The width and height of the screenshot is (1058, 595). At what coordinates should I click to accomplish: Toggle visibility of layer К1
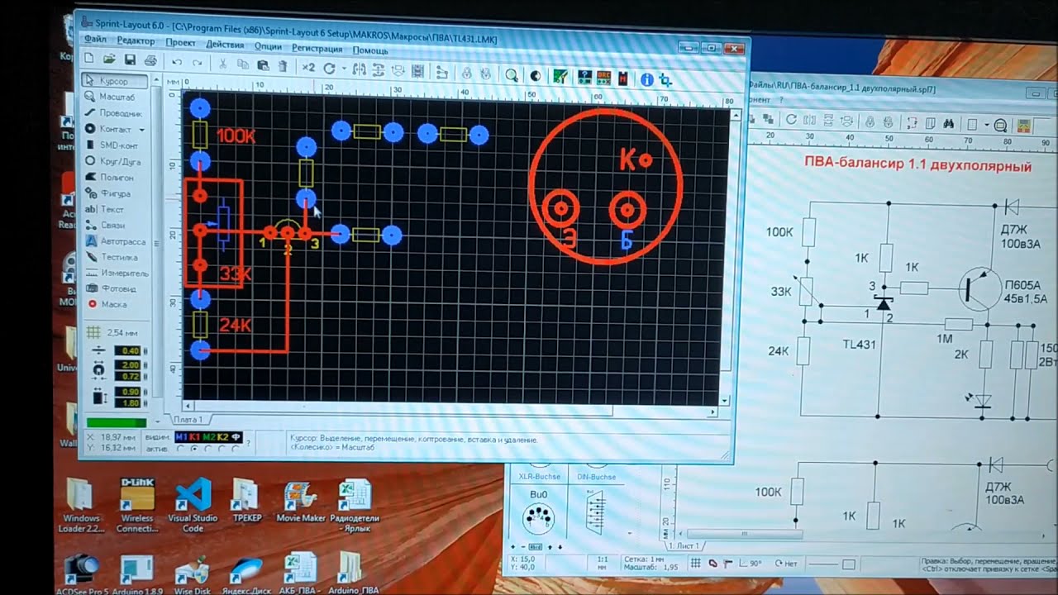(194, 437)
